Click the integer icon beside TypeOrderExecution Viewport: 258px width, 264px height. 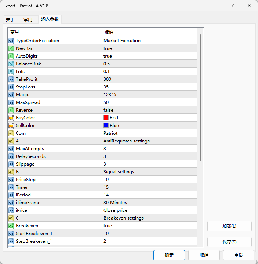click(x=11, y=41)
